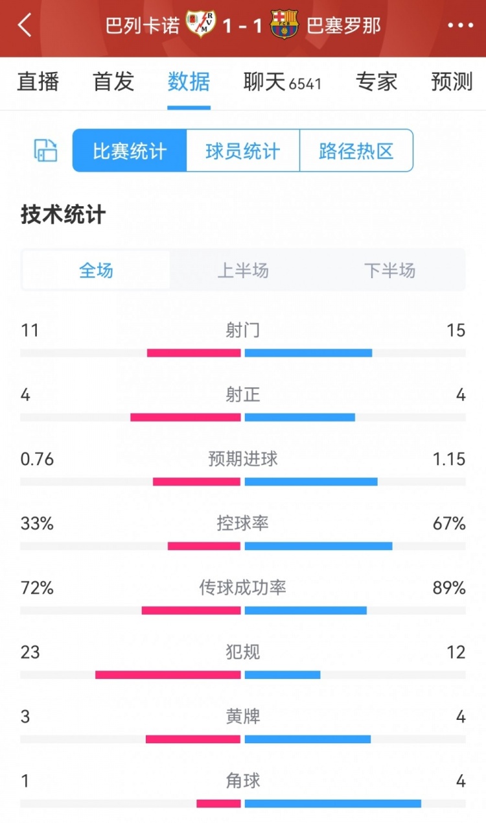The width and height of the screenshot is (486, 823).
Task: Tap the copy stats icon beside 比赛统计
Action: point(43,150)
